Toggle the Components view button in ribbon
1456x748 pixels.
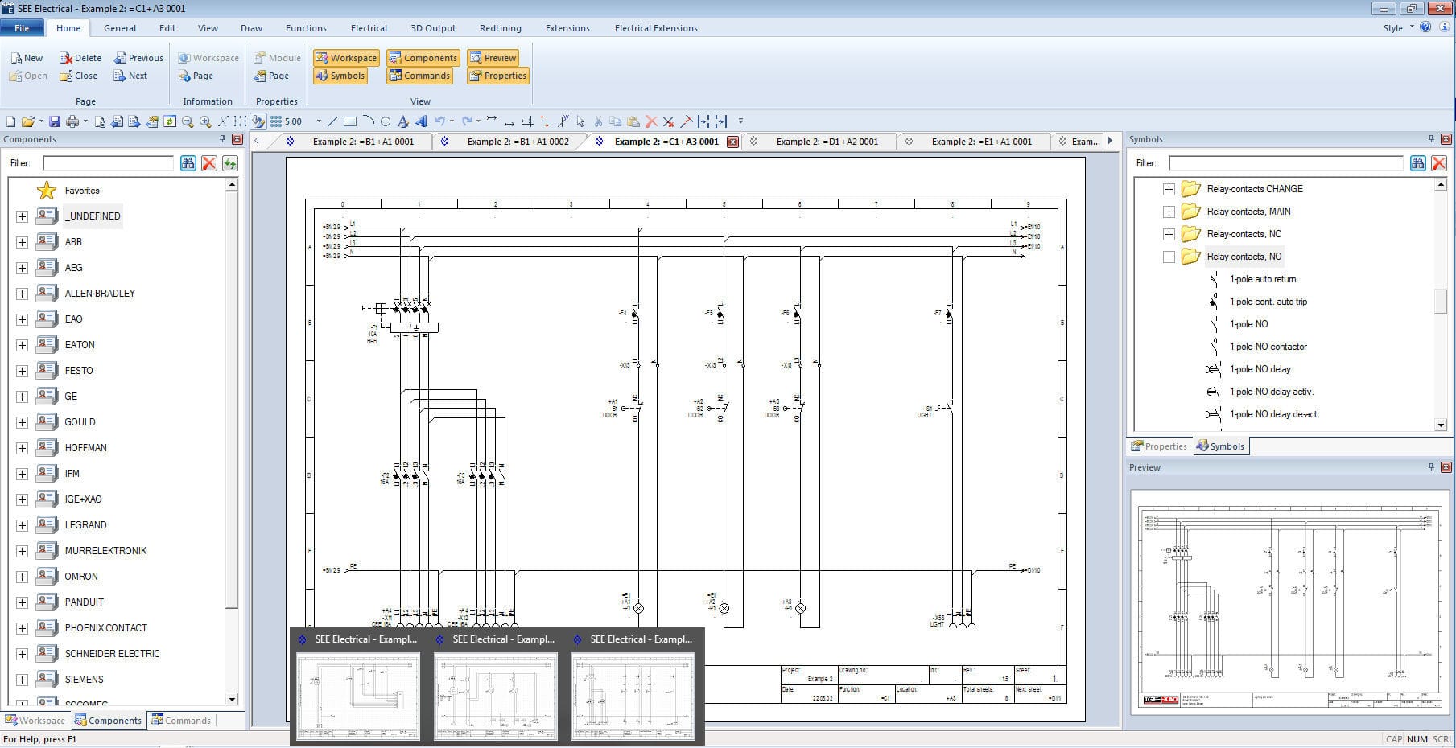[x=423, y=58]
